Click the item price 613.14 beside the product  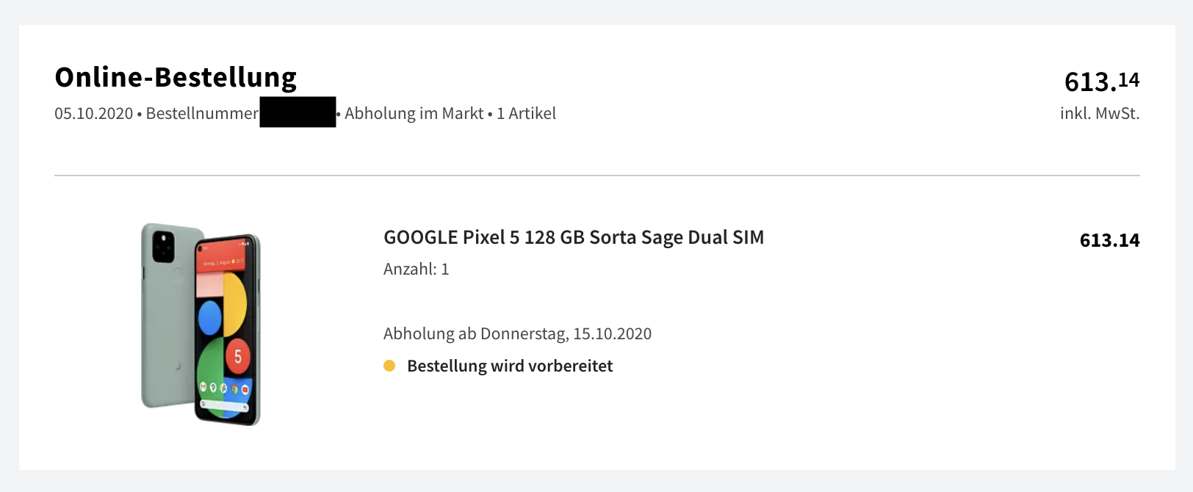(1109, 240)
